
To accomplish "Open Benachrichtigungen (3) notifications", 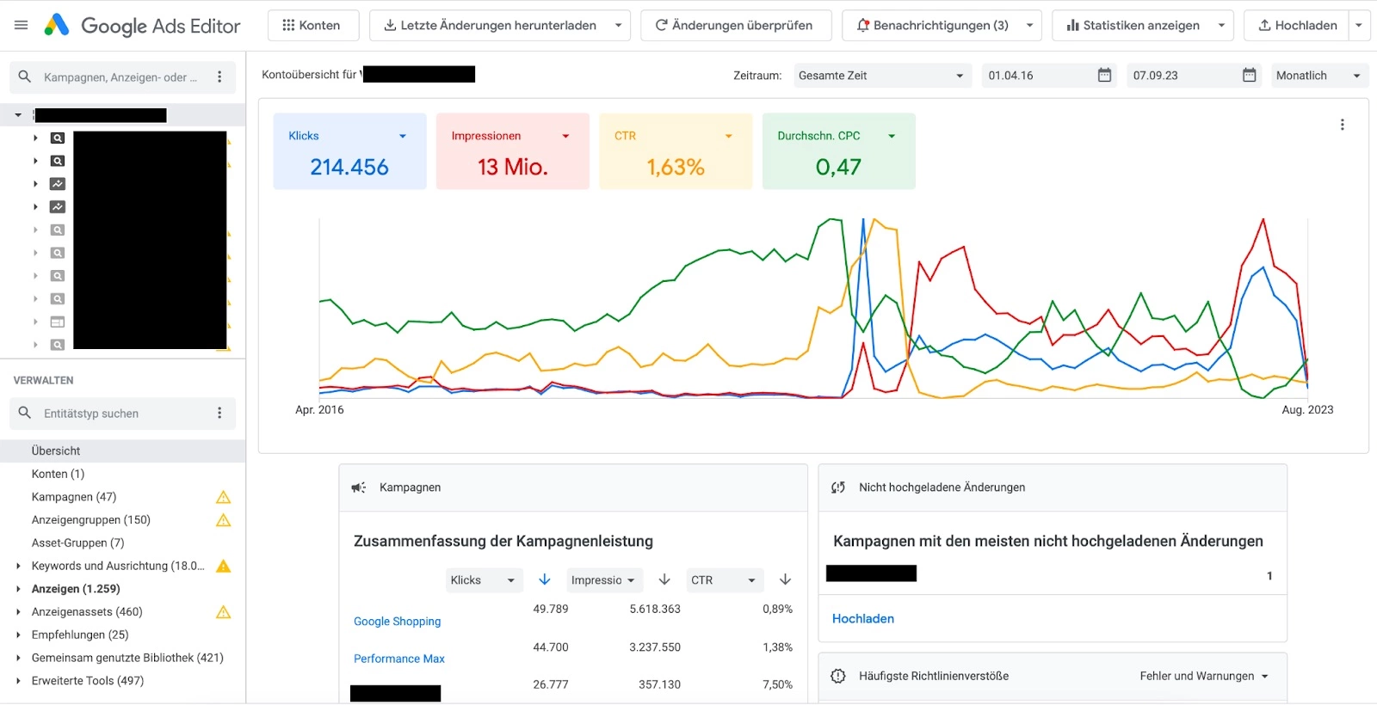I will 933,26.
